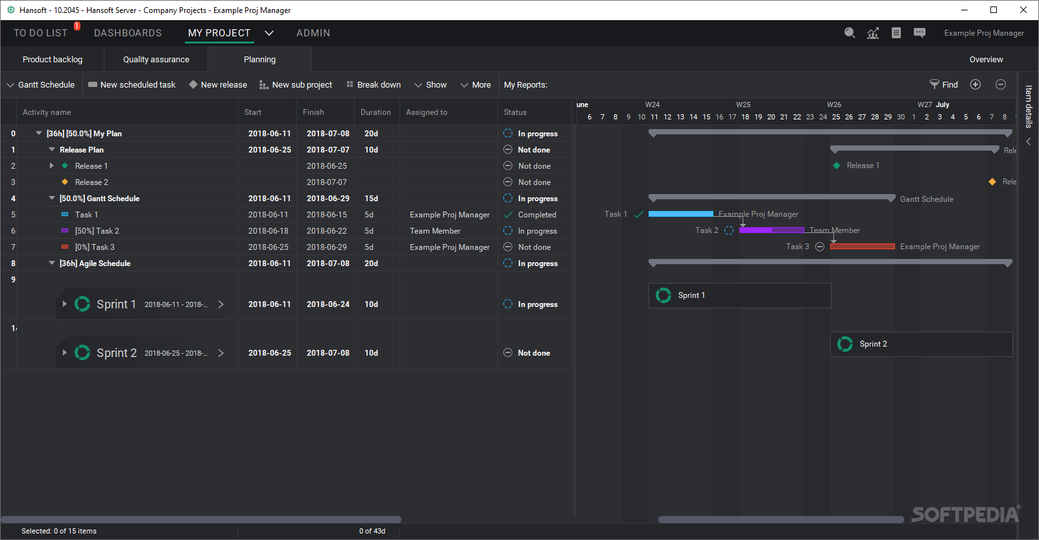Viewport: 1039px width, 540px height.
Task: Click the Overview button
Action: (986, 59)
